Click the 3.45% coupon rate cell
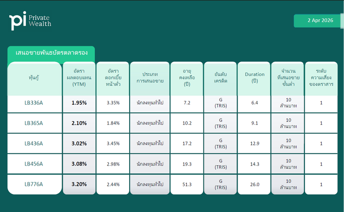Image resolution: width=344 pixels, height=212 pixels. 113,144
